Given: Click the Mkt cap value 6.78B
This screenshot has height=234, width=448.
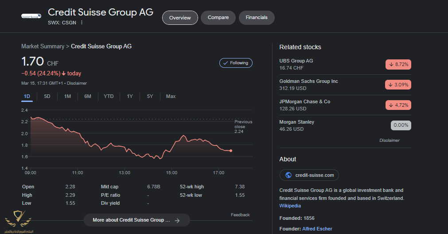Looking at the screenshot, I should (154, 187).
